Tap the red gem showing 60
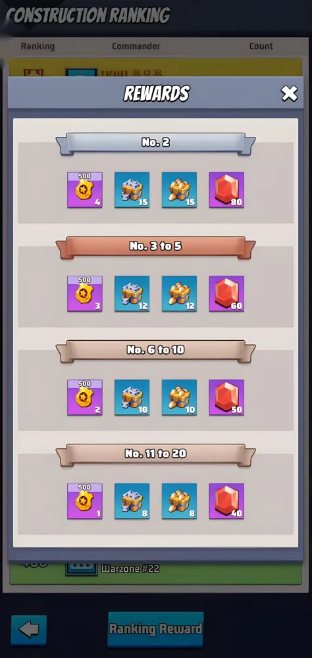 pyautogui.click(x=226, y=293)
